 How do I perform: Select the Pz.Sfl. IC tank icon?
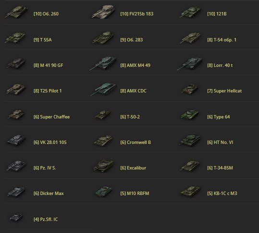point(16,218)
